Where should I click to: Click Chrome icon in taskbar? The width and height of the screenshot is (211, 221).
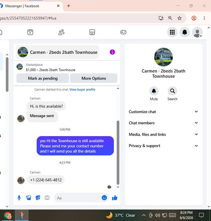8,215
